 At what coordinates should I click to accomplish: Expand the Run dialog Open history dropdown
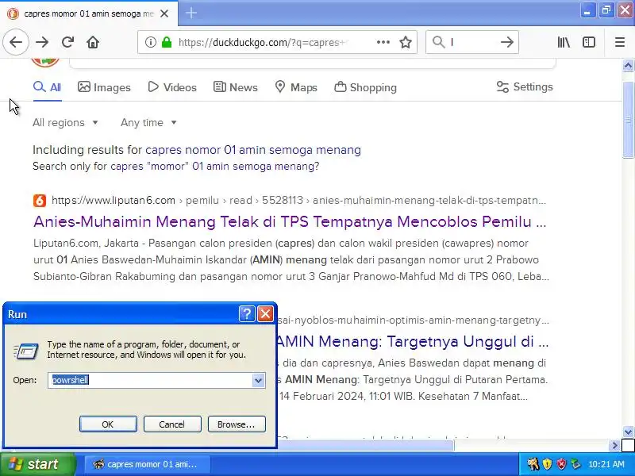258,380
